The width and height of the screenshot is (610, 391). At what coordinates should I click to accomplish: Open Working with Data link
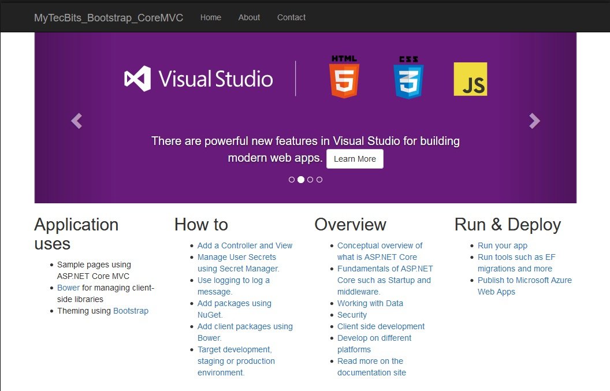click(x=370, y=303)
